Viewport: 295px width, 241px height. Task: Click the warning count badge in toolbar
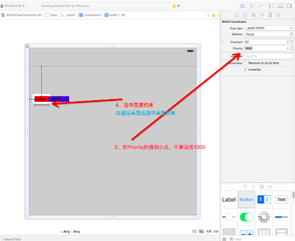coord(176,6)
